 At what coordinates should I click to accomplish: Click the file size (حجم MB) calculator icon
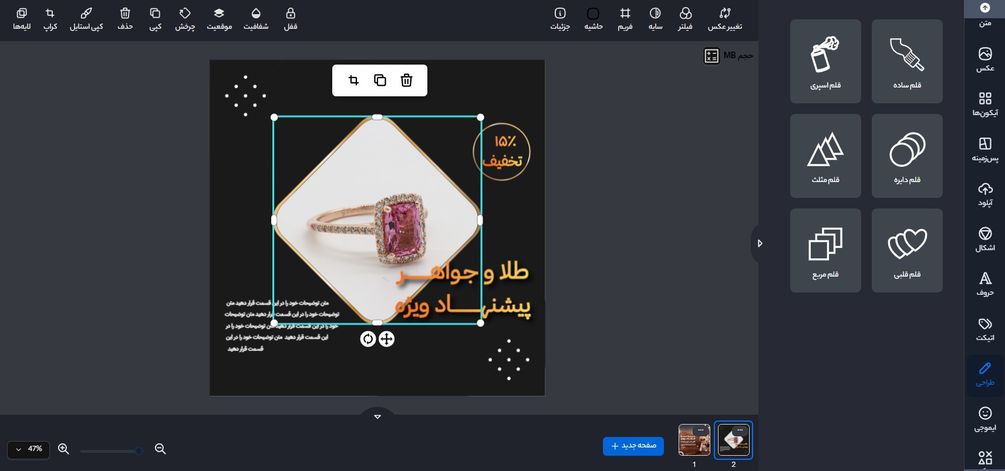point(711,56)
